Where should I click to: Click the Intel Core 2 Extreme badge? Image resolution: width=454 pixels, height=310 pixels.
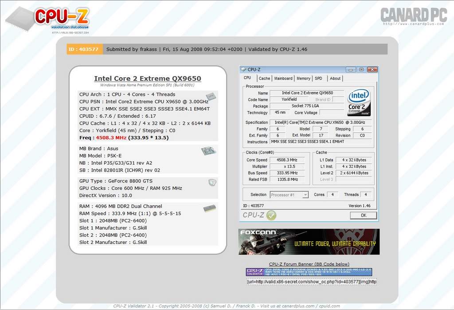(359, 102)
